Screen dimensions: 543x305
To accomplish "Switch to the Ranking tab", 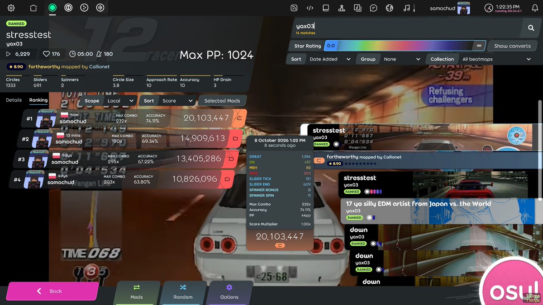I will tap(38, 100).
